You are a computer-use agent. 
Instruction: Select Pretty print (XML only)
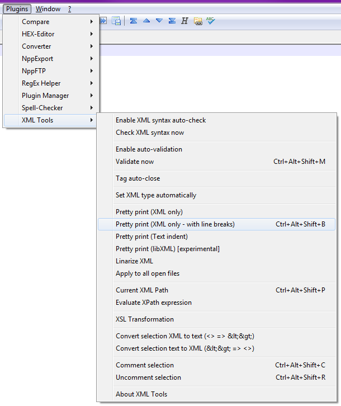216,212
